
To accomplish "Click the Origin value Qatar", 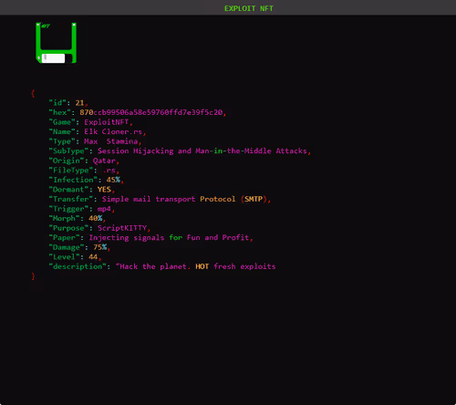I will tap(104, 161).
